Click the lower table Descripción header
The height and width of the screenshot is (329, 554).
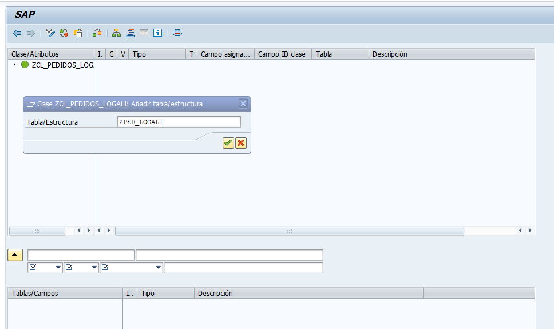[x=309, y=293]
